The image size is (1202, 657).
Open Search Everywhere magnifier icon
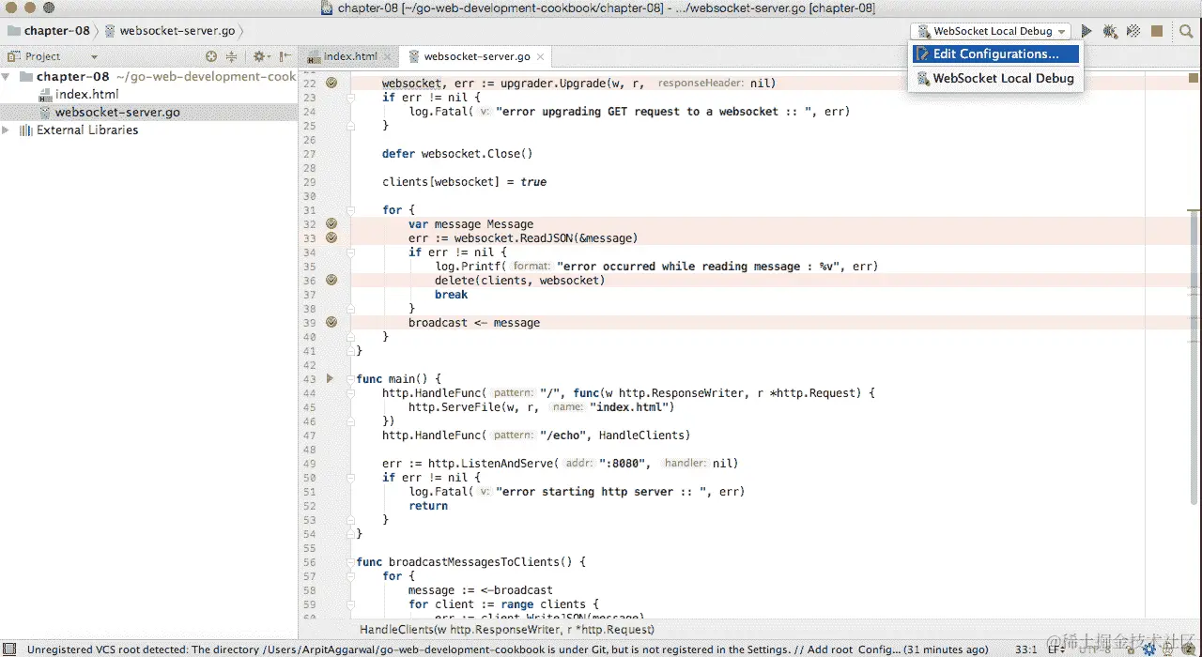pyautogui.click(x=1185, y=31)
